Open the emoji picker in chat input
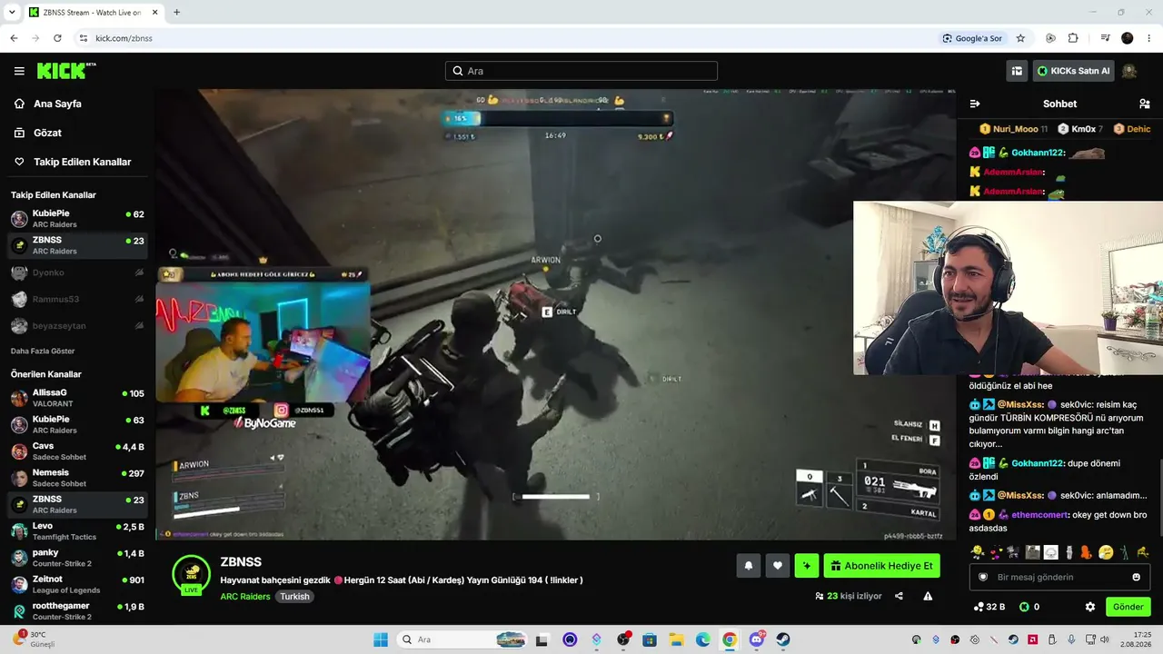This screenshot has height=654, width=1163. pos(1136,577)
